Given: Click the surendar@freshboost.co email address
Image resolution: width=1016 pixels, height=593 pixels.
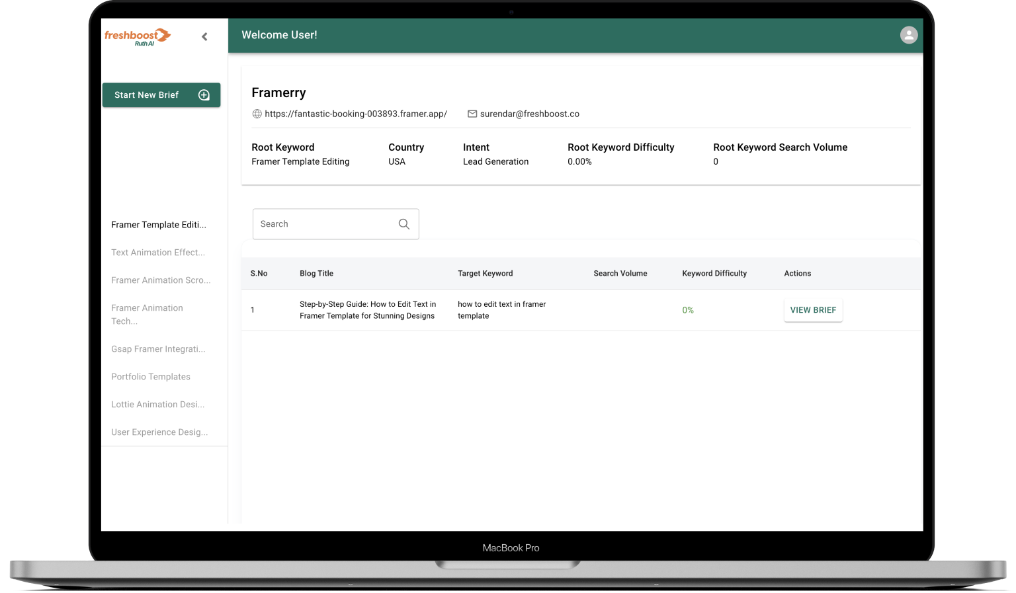Looking at the screenshot, I should coord(530,114).
